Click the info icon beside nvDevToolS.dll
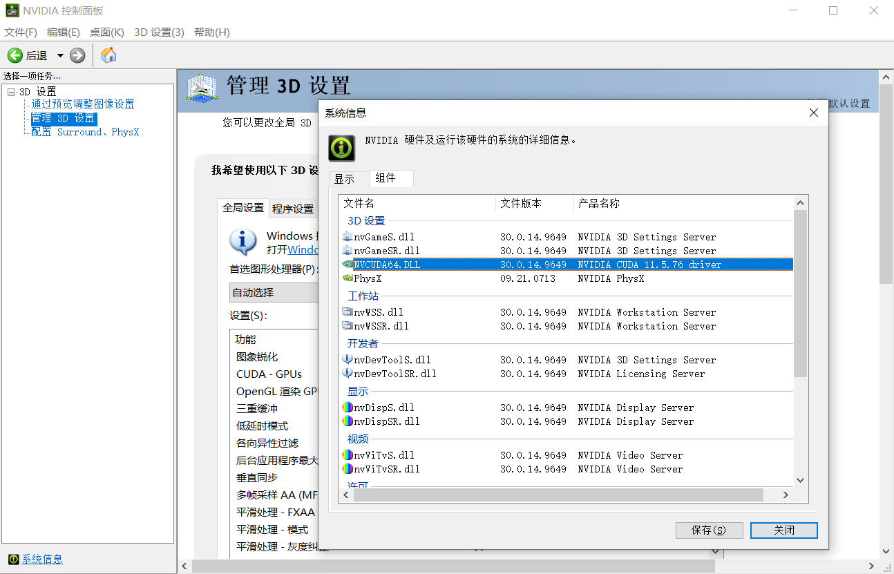 click(x=348, y=360)
